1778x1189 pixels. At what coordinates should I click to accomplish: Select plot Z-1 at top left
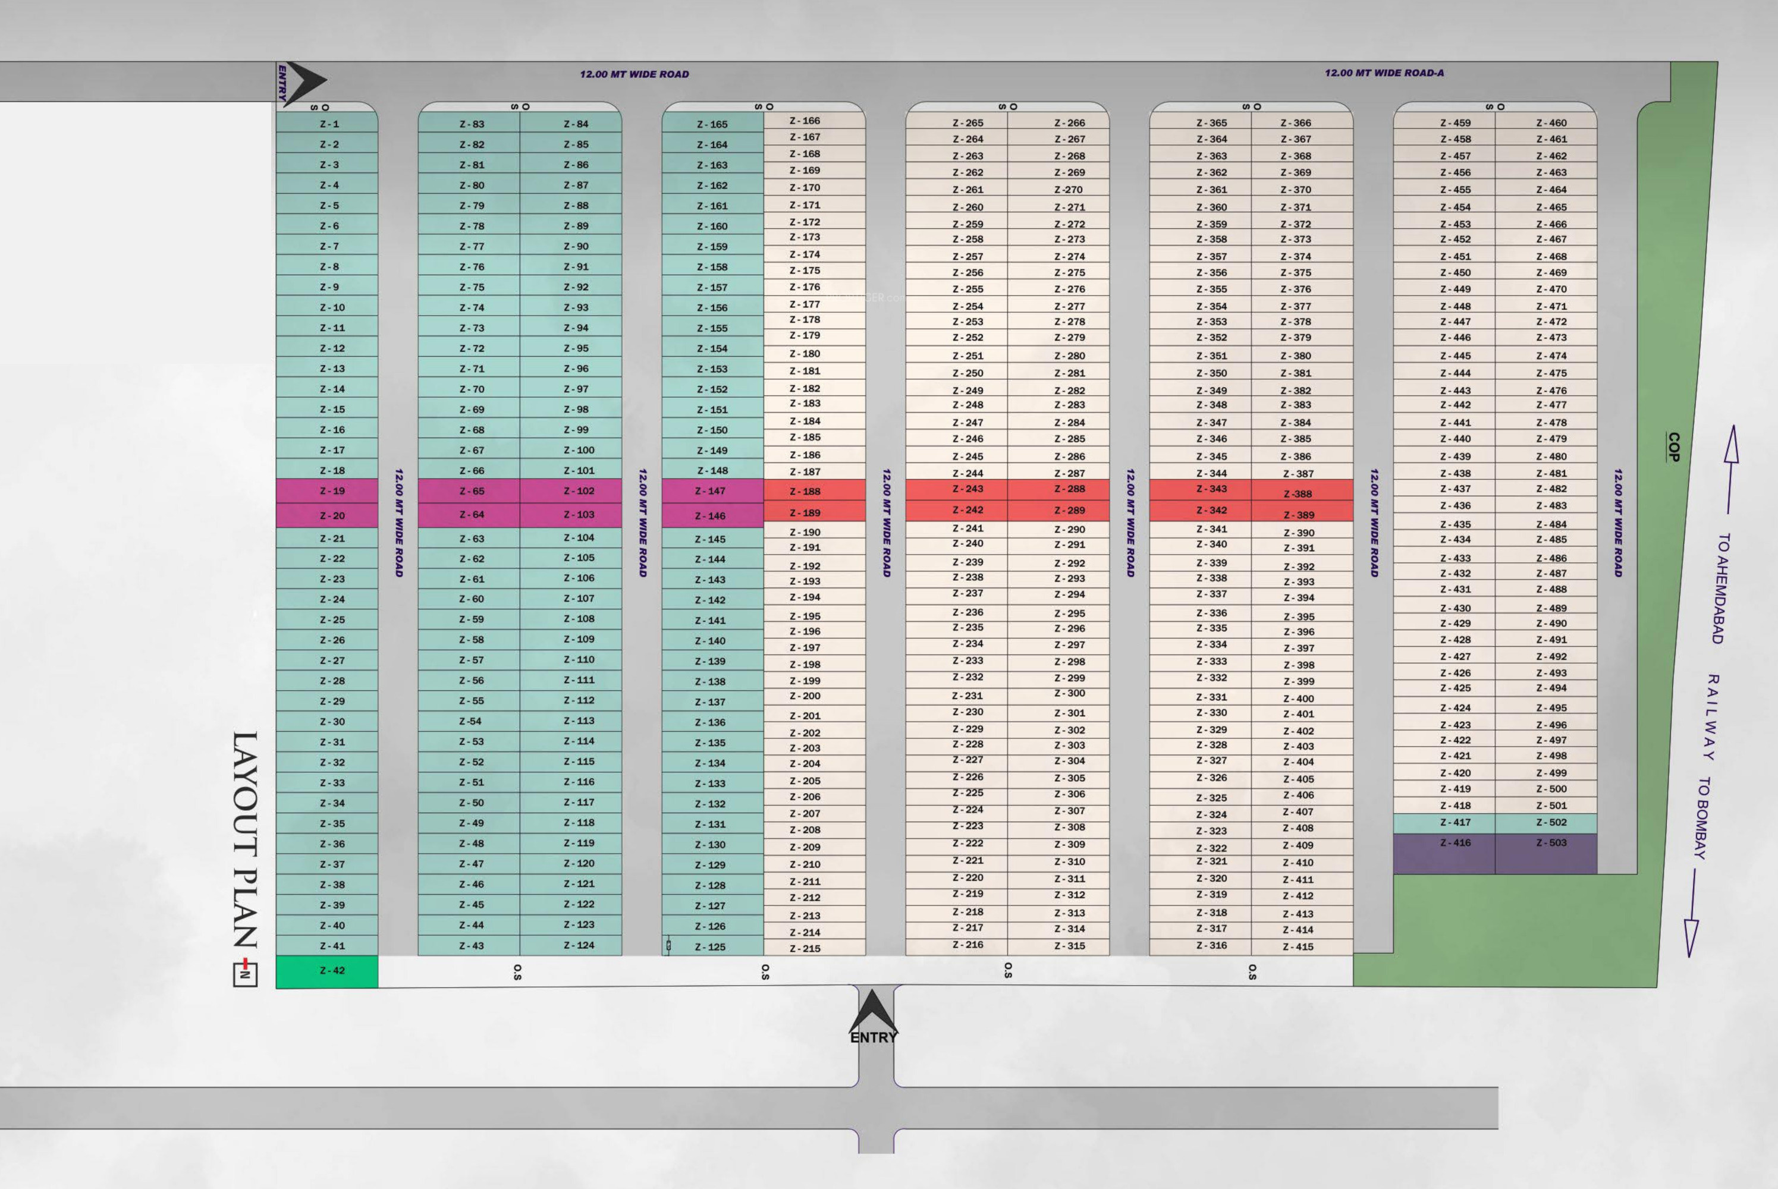pyautogui.click(x=327, y=124)
